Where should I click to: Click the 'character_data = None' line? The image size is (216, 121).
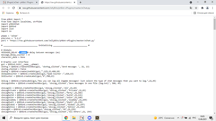pyautogui.click(x=13, y=57)
